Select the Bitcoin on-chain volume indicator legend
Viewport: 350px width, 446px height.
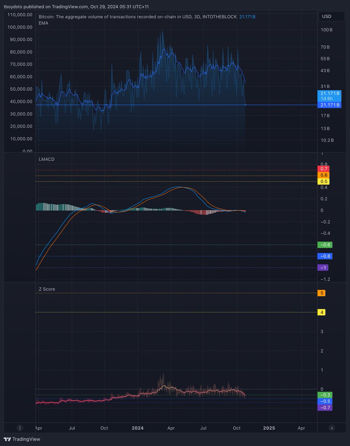click(x=130, y=17)
